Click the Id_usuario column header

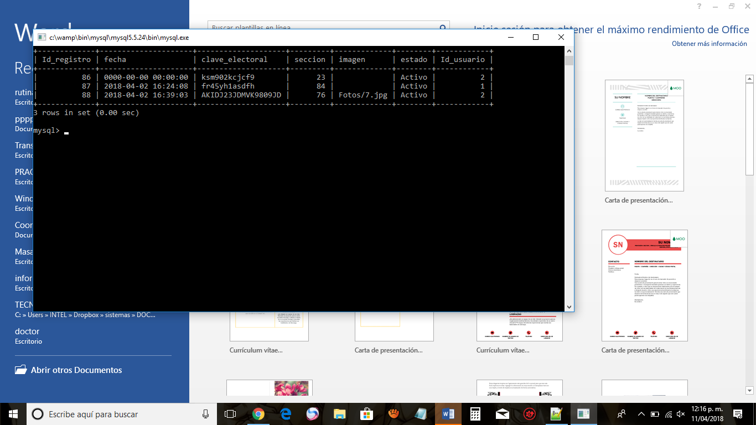click(463, 59)
